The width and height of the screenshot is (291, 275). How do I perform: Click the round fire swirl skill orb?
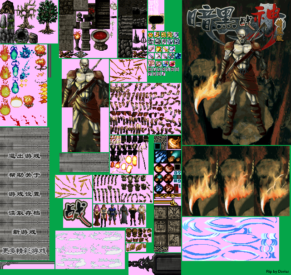coord(159,169)
